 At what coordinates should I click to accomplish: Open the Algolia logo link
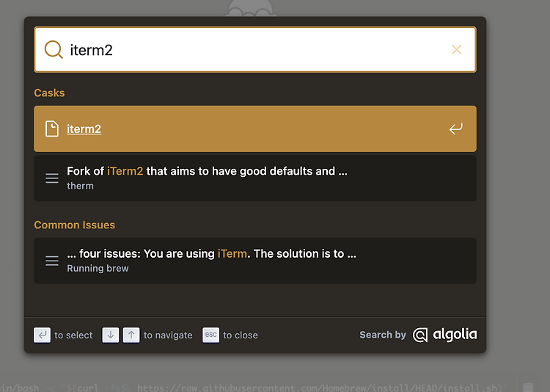[445, 335]
